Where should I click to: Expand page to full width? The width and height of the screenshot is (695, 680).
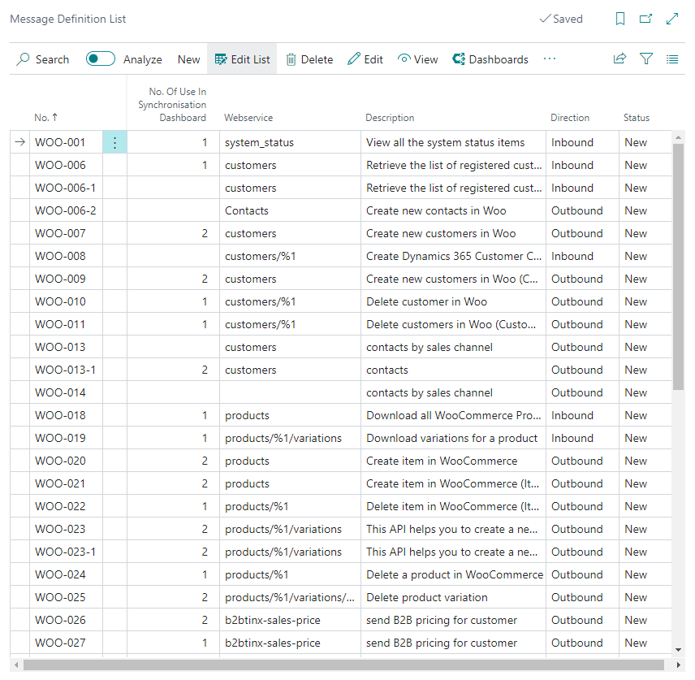coord(672,19)
